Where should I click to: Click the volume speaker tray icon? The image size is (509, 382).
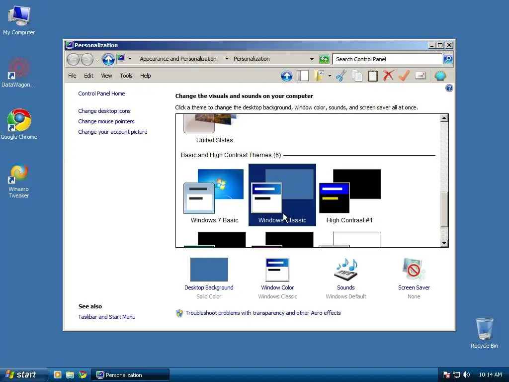[466, 375]
